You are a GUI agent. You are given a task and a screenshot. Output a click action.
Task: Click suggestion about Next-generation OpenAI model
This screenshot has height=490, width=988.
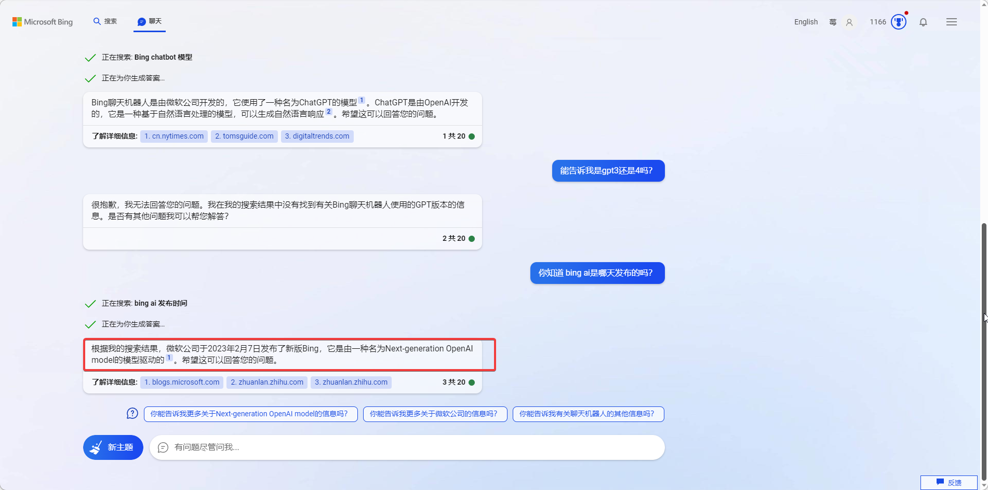point(250,414)
